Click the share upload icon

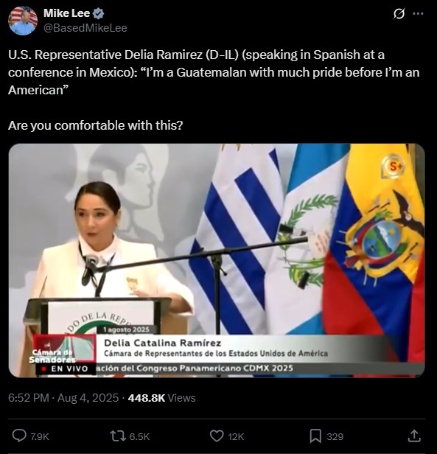pos(414,436)
